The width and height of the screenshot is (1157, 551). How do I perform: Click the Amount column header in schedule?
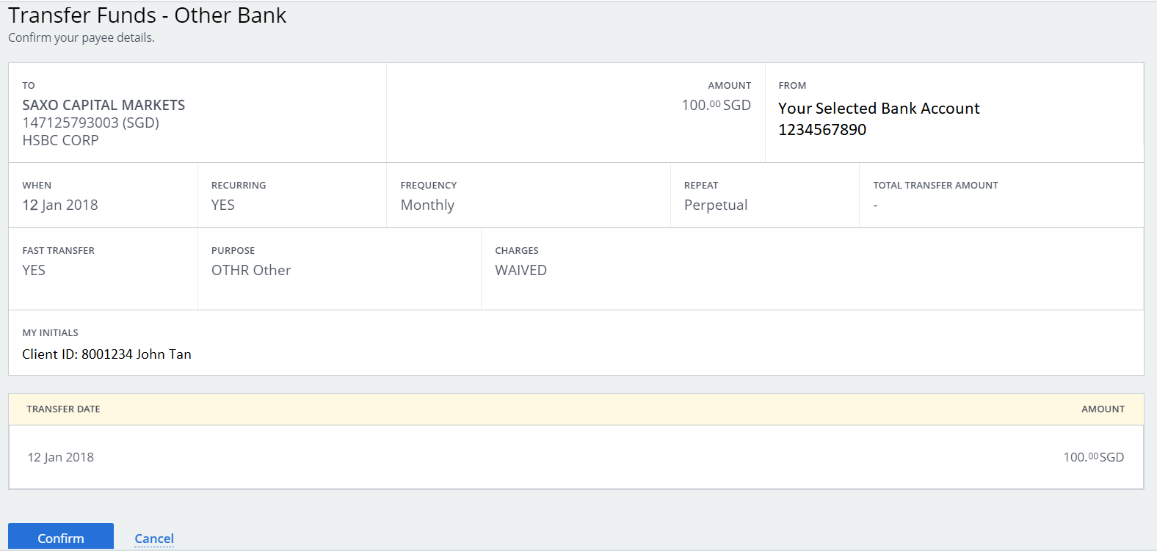[1103, 409]
